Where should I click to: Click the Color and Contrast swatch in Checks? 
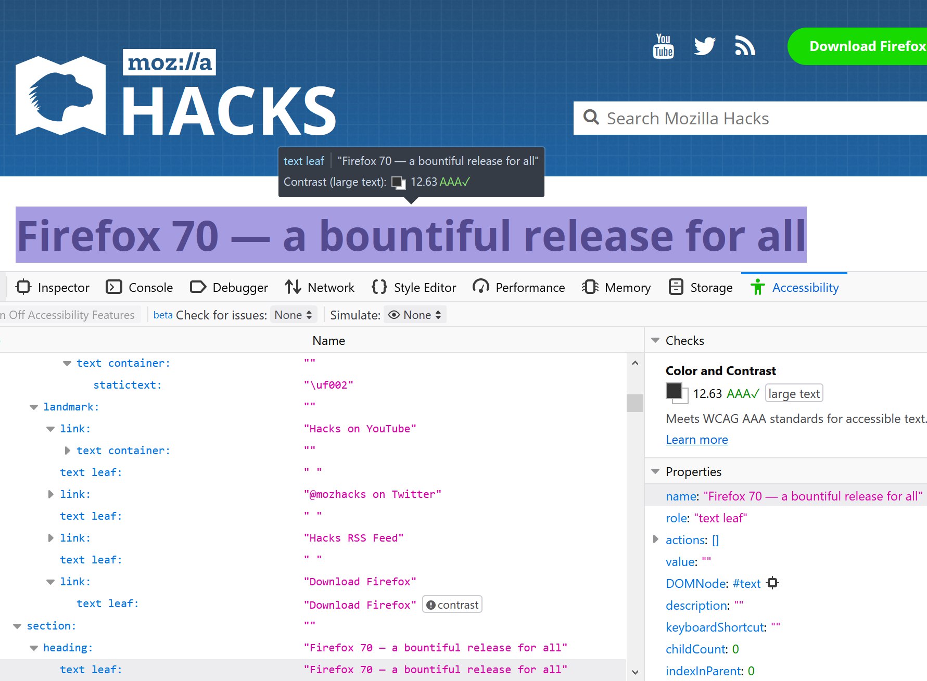coord(677,393)
